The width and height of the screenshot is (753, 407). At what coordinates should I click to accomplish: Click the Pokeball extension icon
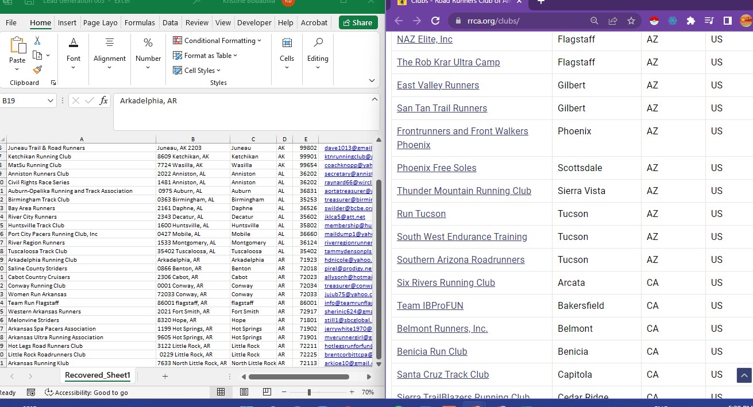(x=654, y=21)
